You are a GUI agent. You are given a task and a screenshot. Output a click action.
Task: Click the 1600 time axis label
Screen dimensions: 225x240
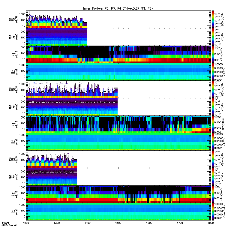[149, 223]
